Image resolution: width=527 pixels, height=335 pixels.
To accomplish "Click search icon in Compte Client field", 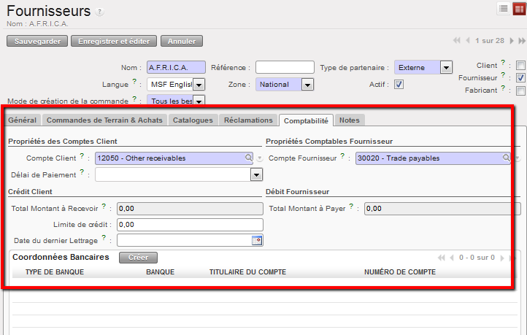I will tap(249, 158).
